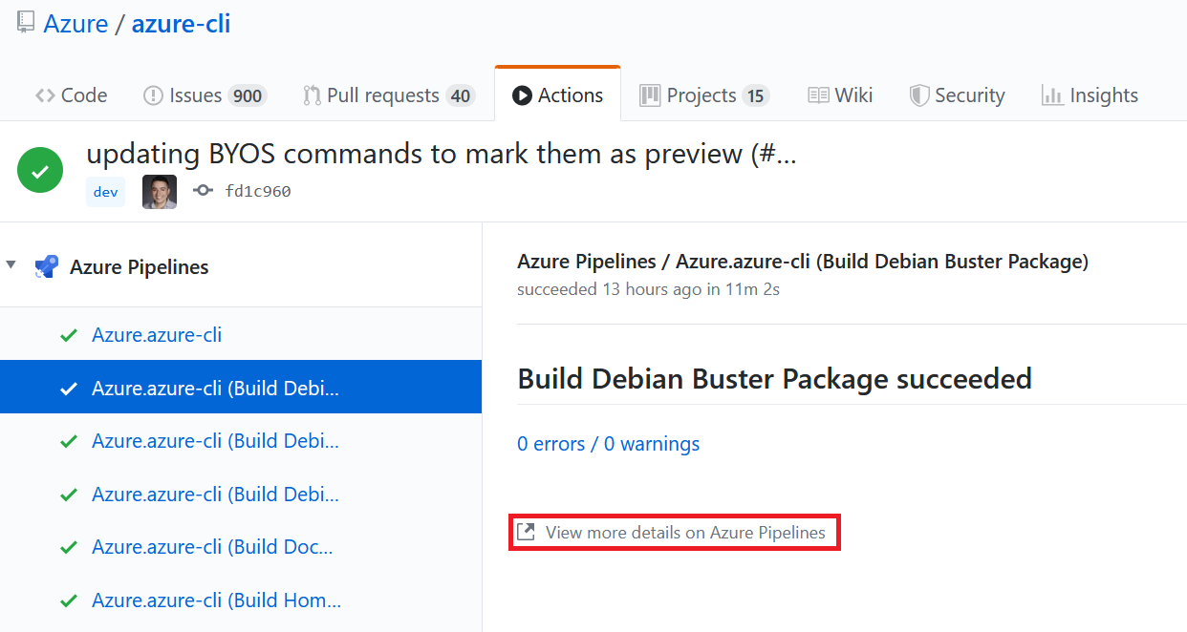Open the Insights tab
Viewport: 1187px width, 632px height.
pos(1090,95)
